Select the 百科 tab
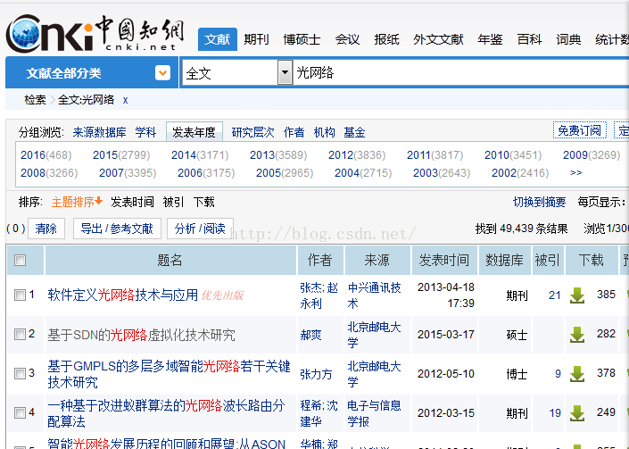 (529, 39)
